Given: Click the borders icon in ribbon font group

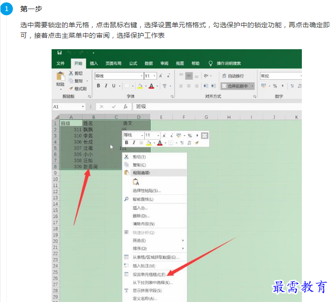Looking at the screenshot, I should [x=127, y=86].
